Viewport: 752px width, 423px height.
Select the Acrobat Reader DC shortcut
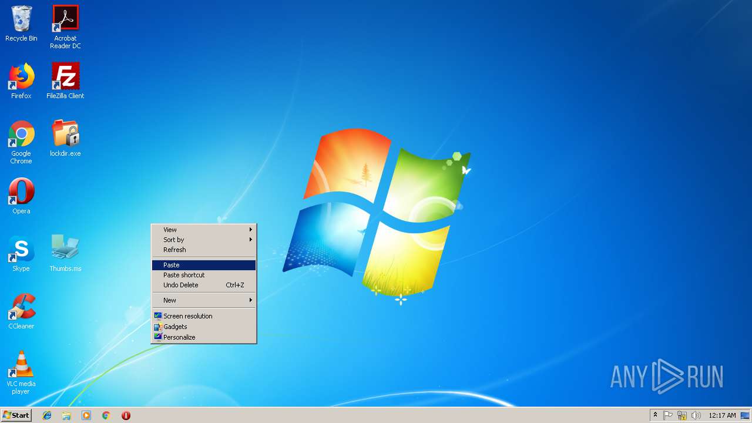point(65,27)
